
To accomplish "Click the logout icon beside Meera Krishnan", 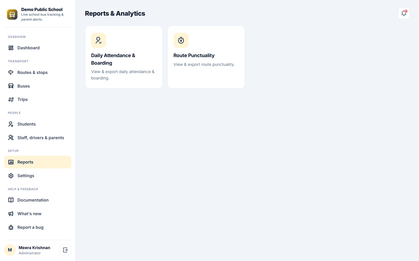I will click(x=65, y=250).
